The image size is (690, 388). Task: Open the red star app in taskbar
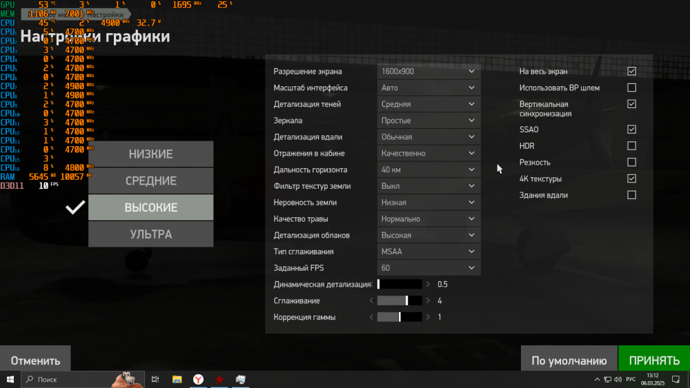click(219, 379)
